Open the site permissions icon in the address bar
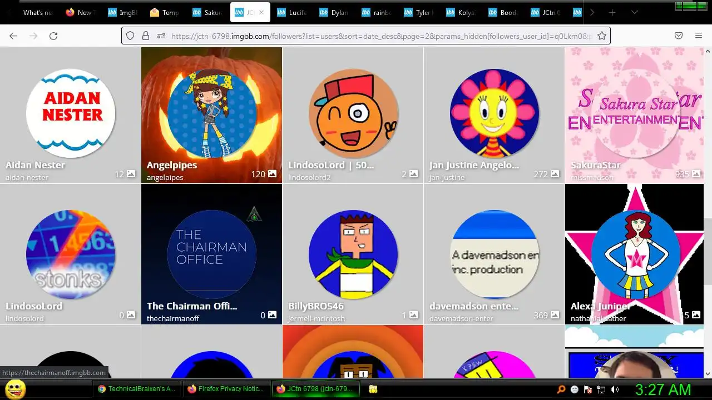The width and height of the screenshot is (712, 400). [x=161, y=36]
